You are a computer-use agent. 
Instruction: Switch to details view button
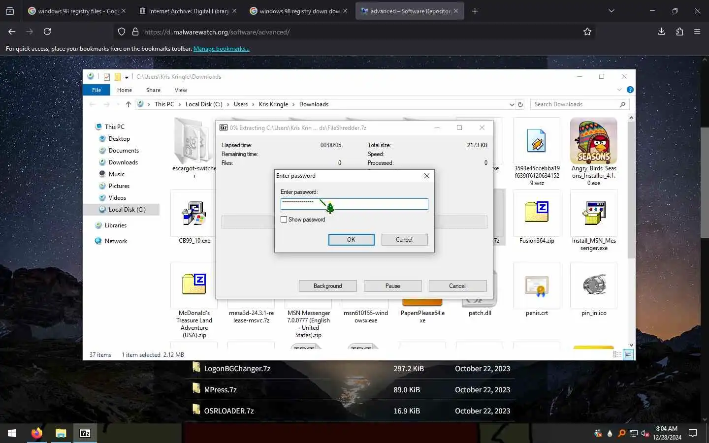[x=617, y=354]
